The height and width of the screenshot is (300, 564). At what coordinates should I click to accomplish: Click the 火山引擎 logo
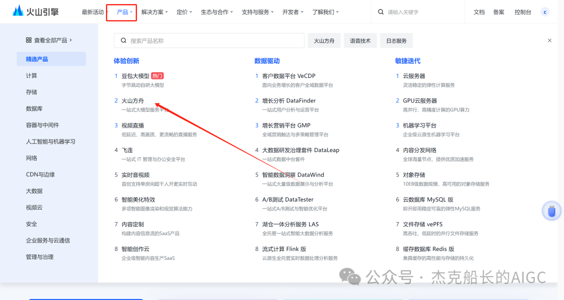pos(36,11)
